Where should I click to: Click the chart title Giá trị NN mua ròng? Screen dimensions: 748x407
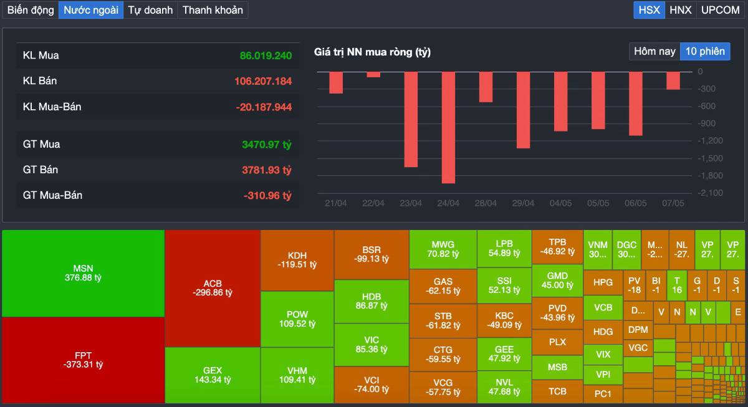point(372,52)
